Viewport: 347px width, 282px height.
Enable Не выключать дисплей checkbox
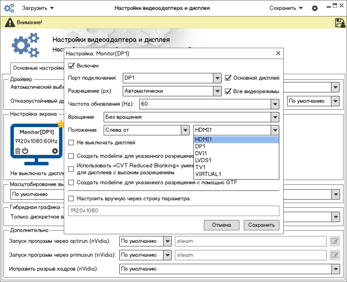pyautogui.click(x=72, y=142)
